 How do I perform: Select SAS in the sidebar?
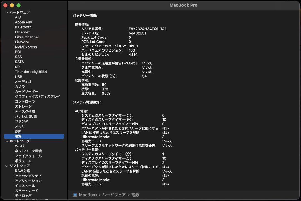[18, 57]
